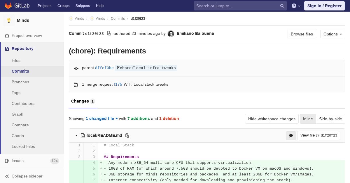Click the GitLab fox logo
The height and width of the screenshot is (183, 350).
point(8,6)
